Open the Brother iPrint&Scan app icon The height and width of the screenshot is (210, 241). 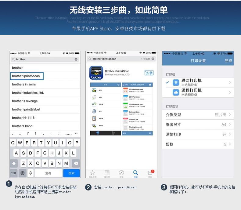pos(96,73)
